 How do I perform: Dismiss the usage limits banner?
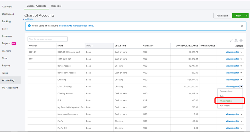tap(242, 26)
